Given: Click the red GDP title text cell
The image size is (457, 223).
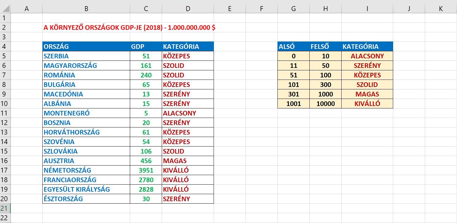Looking at the screenshot, I should (x=130, y=28).
